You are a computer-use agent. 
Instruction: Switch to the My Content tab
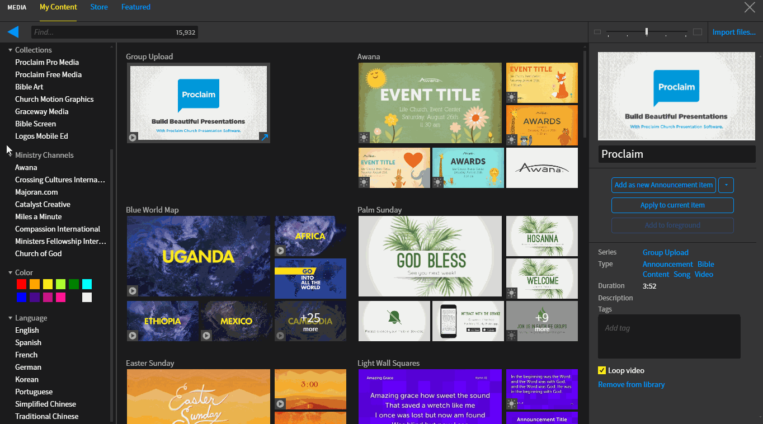coord(58,7)
